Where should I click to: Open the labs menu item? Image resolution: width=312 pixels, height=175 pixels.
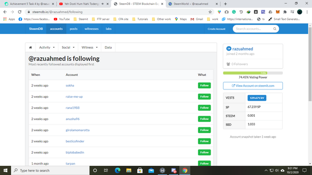pos(108,29)
